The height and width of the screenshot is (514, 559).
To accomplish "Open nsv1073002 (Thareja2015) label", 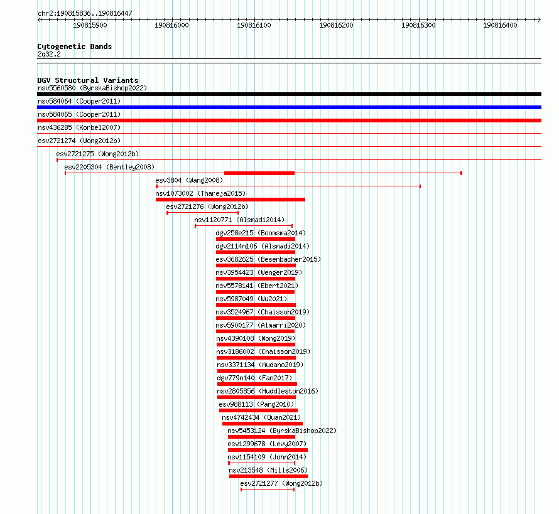I will click(x=200, y=193).
